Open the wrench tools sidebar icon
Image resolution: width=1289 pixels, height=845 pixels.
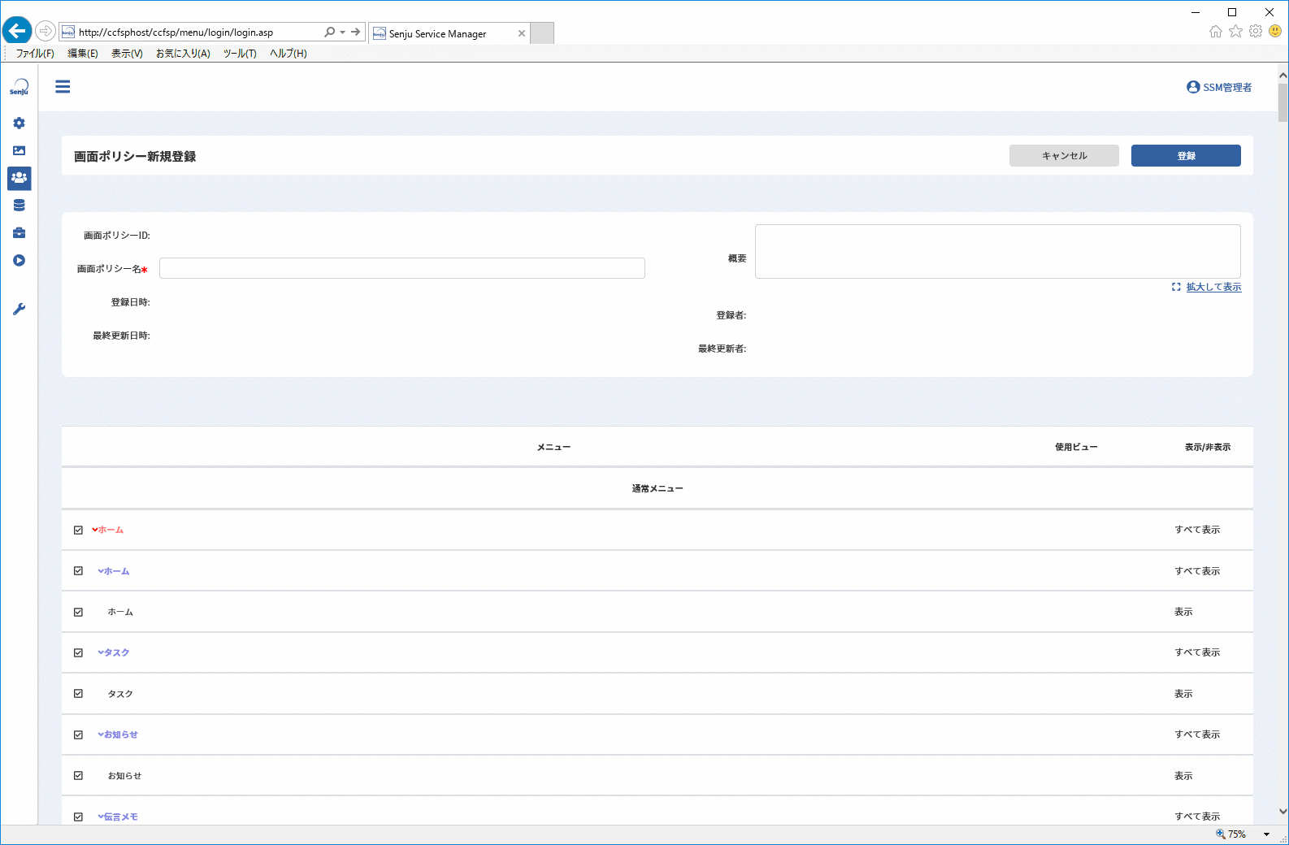point(19,309)
